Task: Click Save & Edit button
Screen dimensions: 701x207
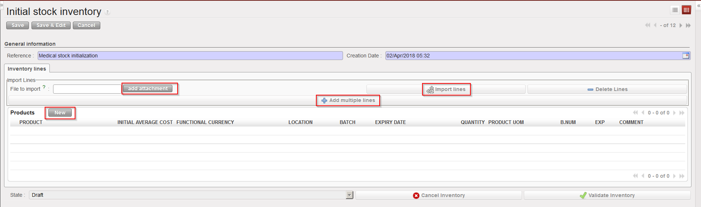Action: click(x=51, y=25)
